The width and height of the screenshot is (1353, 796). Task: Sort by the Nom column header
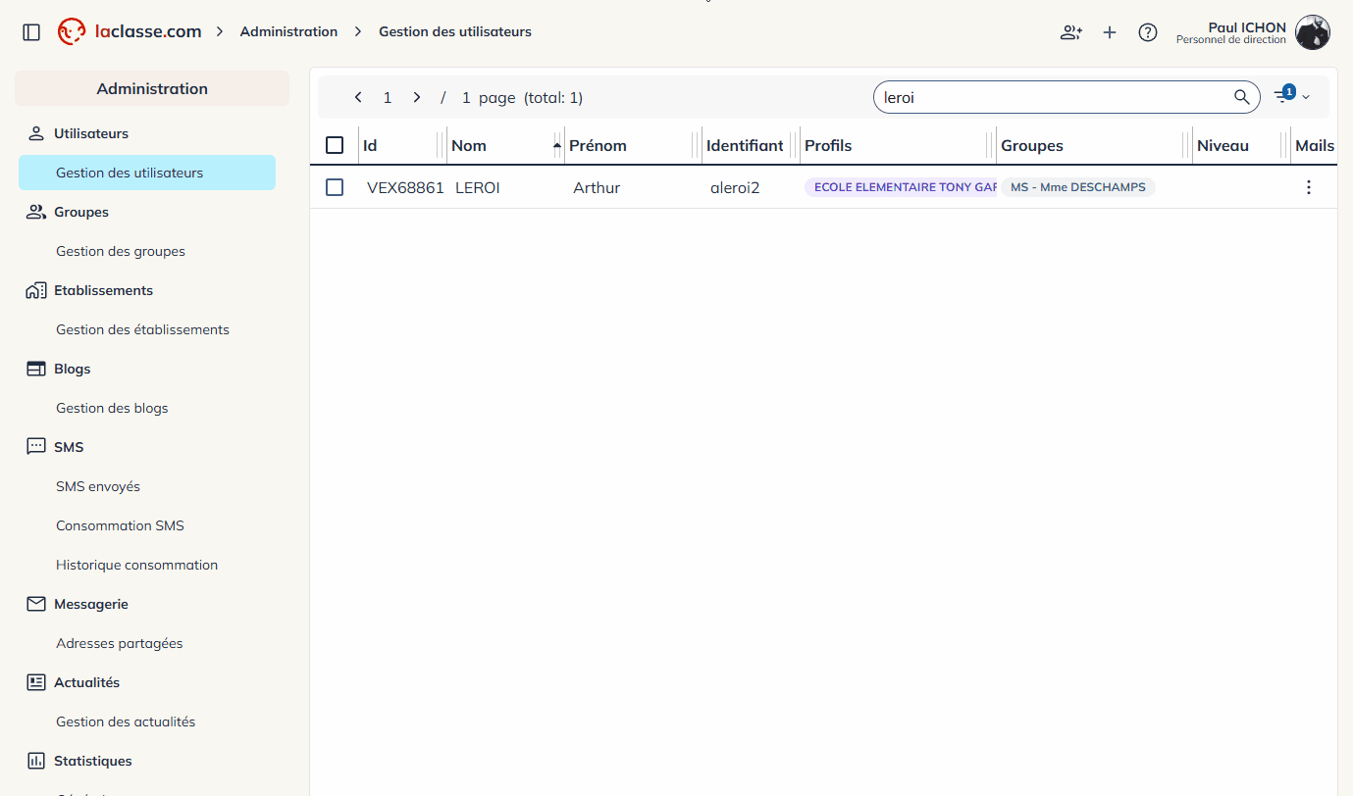[469, 145]
